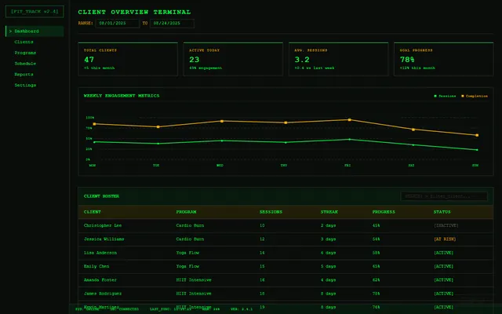Viewport: 502px width, 314px height.
Task: Select the Completion point for SAT
Action: point(413,130)
